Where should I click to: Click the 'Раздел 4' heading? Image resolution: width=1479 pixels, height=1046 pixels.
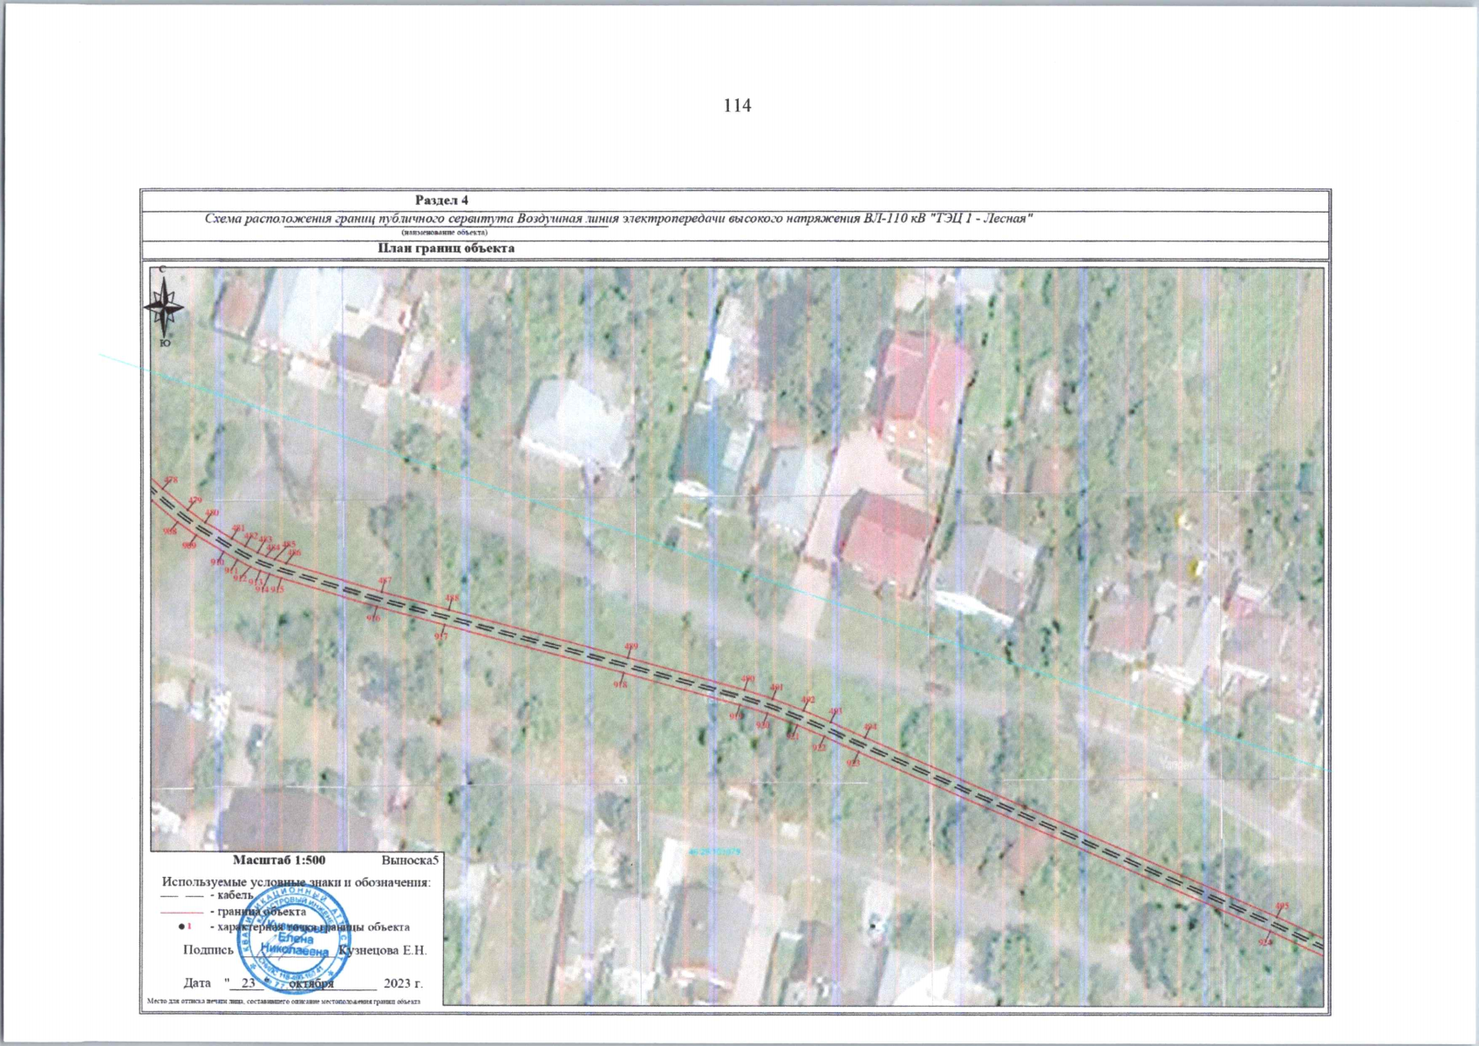[x=441, y=200]
